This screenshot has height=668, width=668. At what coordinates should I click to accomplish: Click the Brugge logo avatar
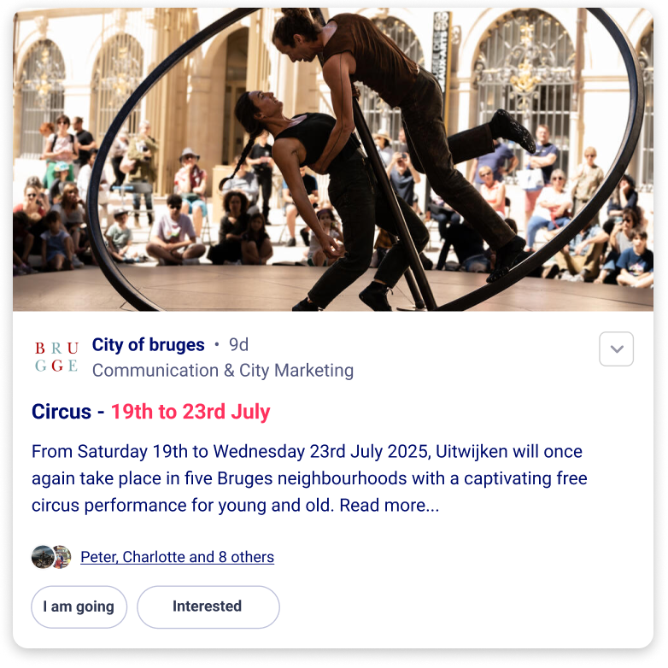coord(56,356)
